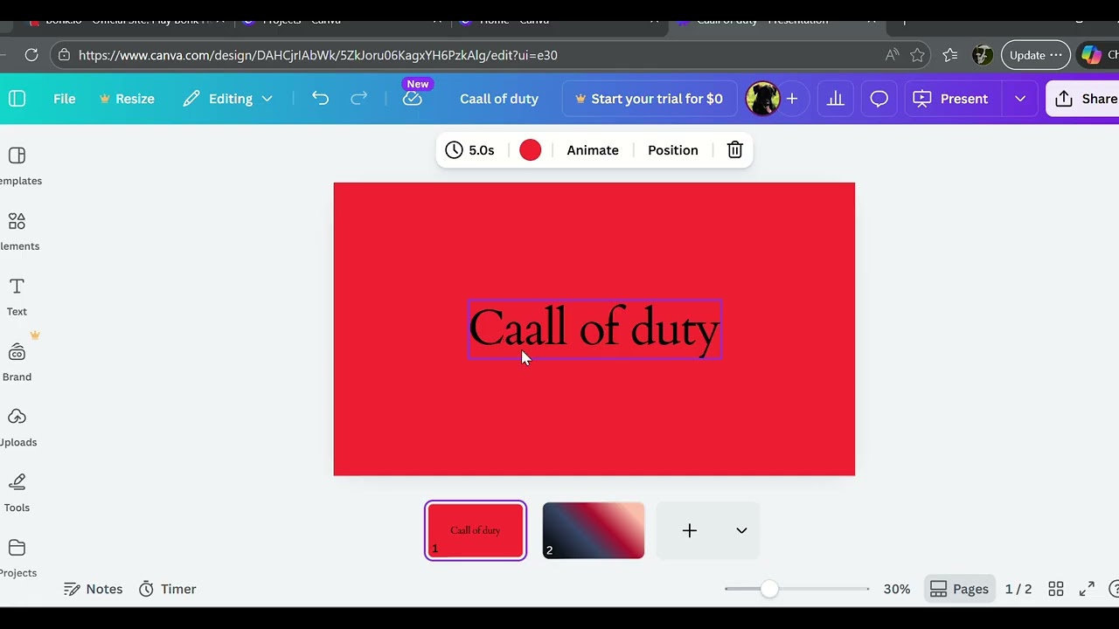
Task: Click the Share button
Action: [1084, 99]
